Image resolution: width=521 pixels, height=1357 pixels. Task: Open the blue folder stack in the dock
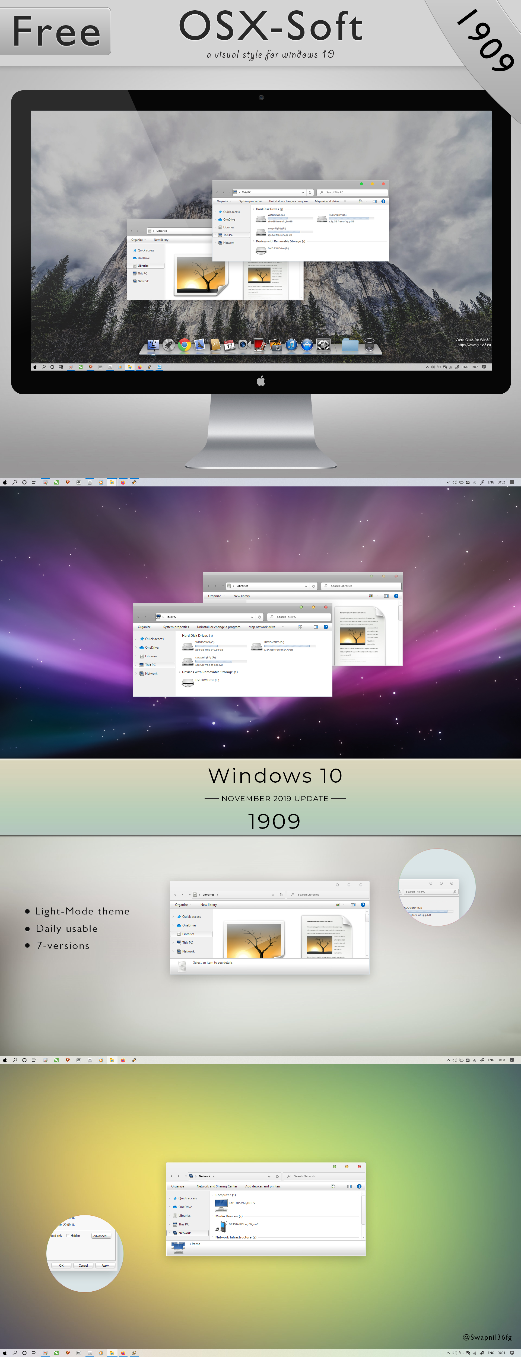(x=350, y=345)
